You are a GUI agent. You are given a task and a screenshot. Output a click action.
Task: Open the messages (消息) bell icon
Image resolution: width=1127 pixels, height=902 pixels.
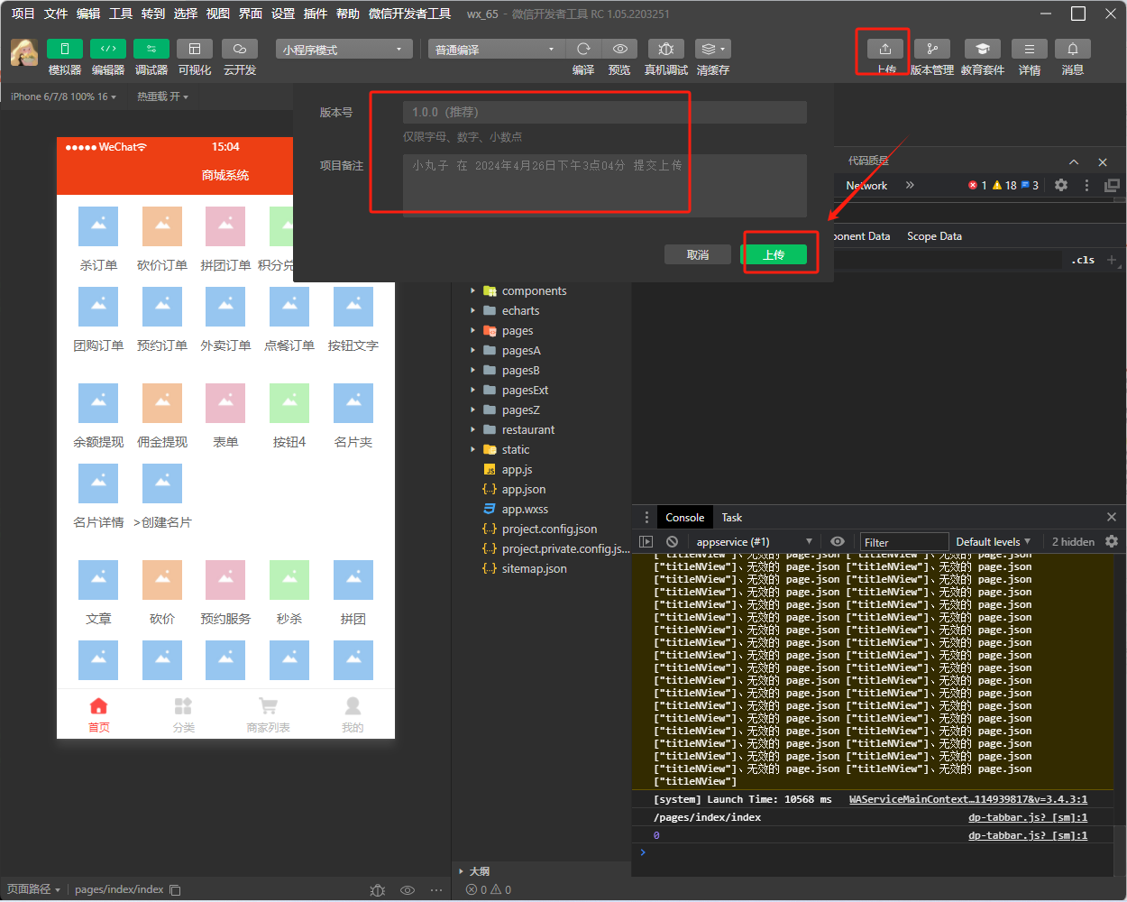point(1072,49)
